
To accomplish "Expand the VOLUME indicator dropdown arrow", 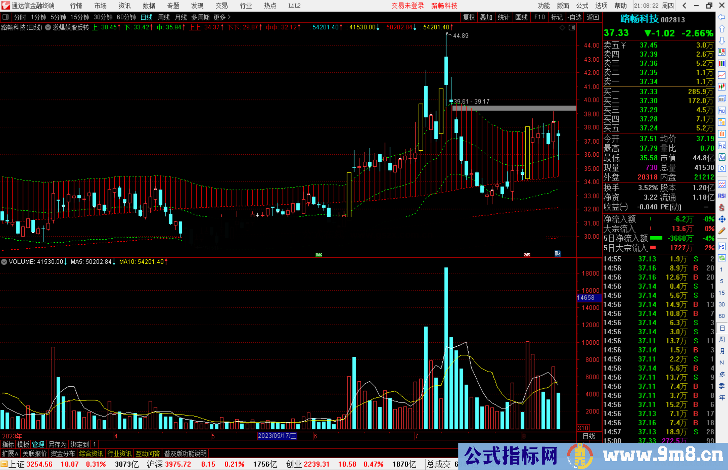I will tap(4, 262).
